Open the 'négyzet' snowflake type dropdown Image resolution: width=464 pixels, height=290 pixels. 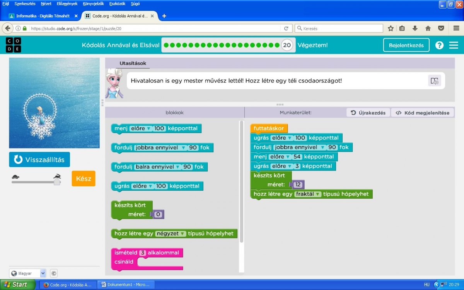(171, 234)
